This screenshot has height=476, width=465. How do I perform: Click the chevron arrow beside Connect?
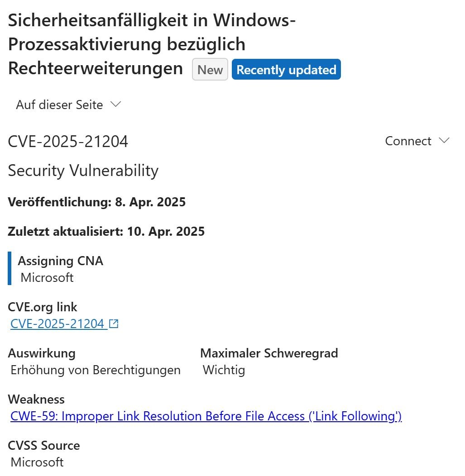pyautogui.click(x=444, y=141)
